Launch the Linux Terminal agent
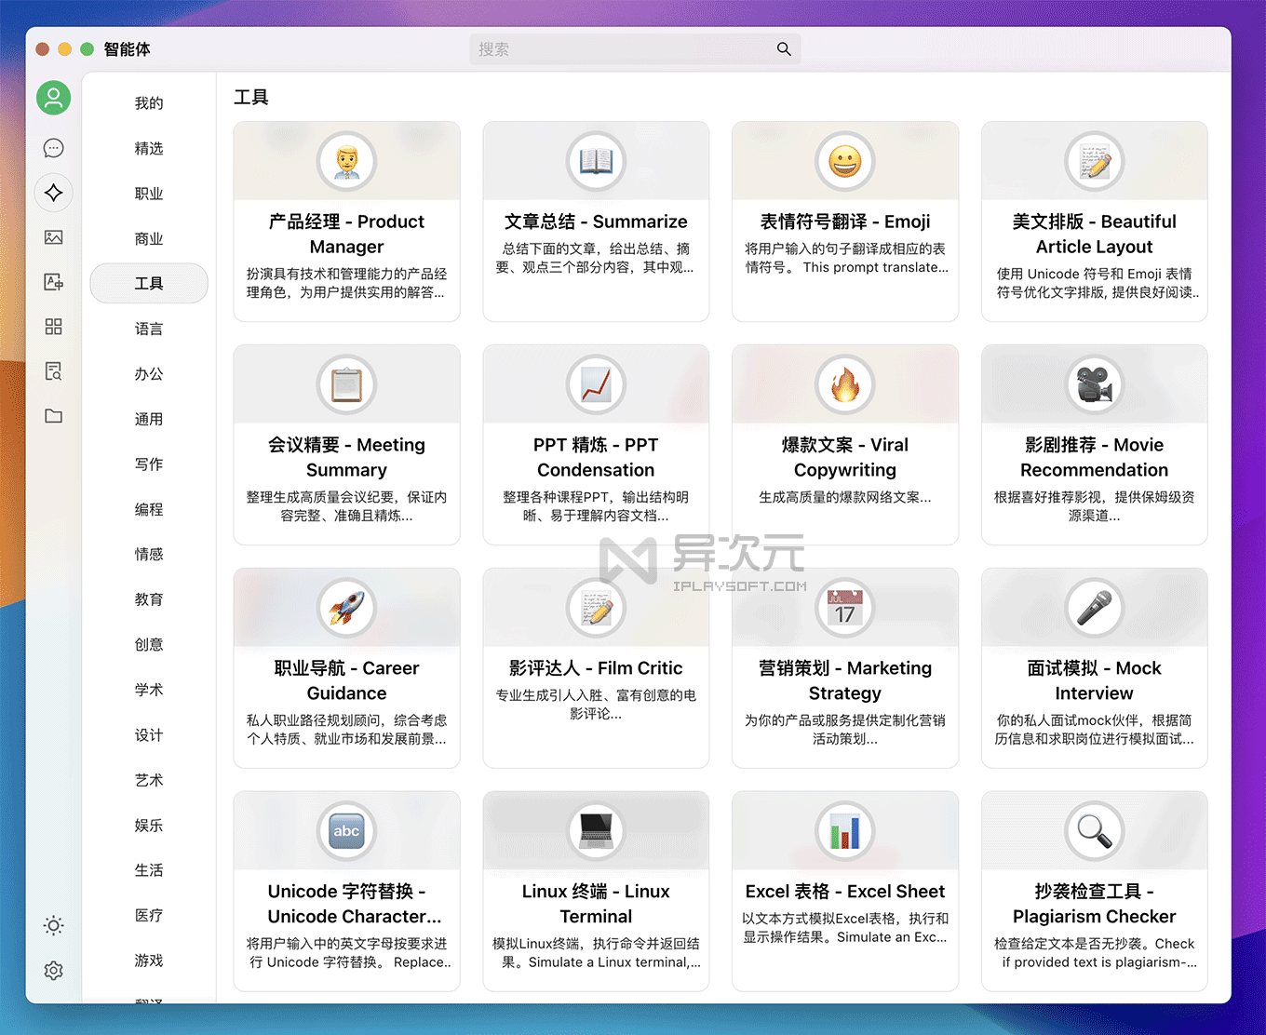 [596, 890]
